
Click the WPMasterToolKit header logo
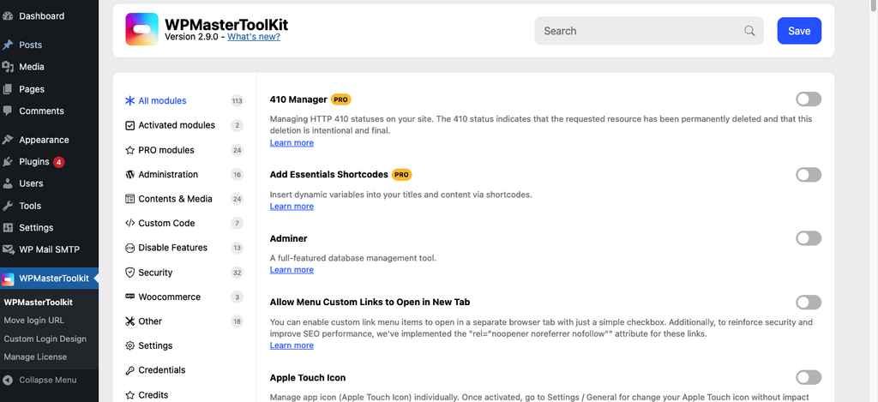point(141,29)
